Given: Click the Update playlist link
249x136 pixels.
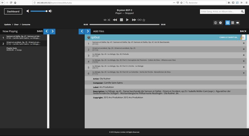Looking at the screenshot, I should pyautogui.click(x=8, y=25).
